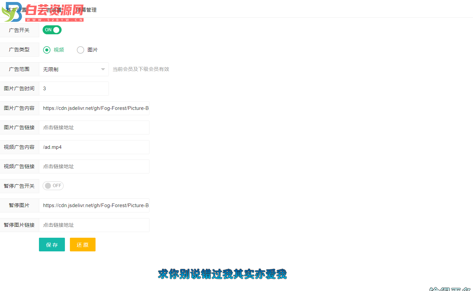473x291 pixels.
Task: Focus the 图片广告时间 input field
Action: [74, 89]
